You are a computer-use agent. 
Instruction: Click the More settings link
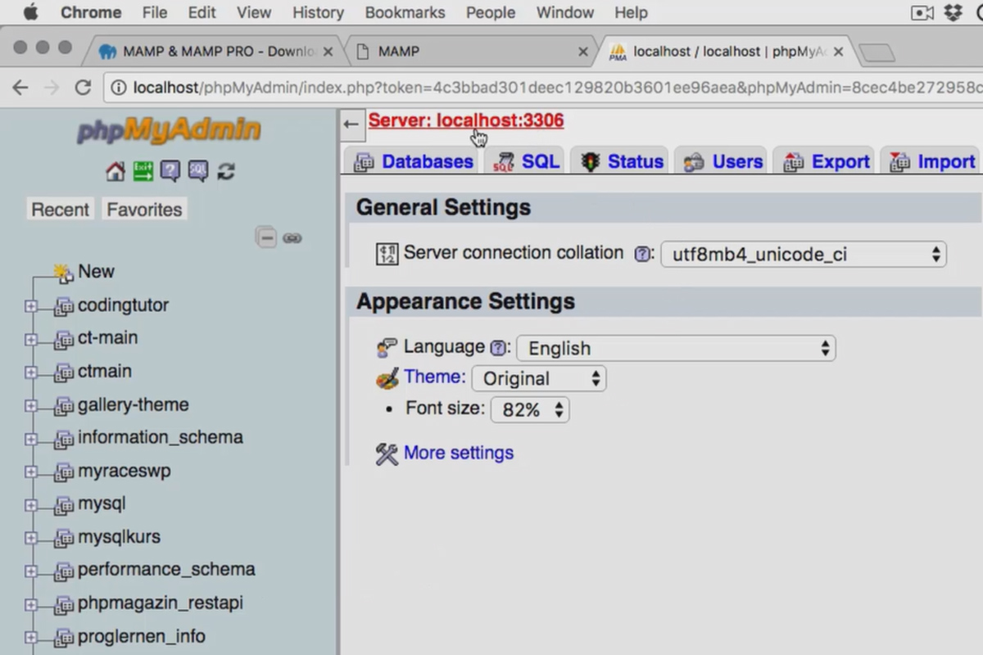click(459, 453)
